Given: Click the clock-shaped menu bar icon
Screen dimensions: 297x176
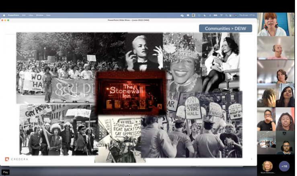Looking at the screenshot, I should [199, 16].
